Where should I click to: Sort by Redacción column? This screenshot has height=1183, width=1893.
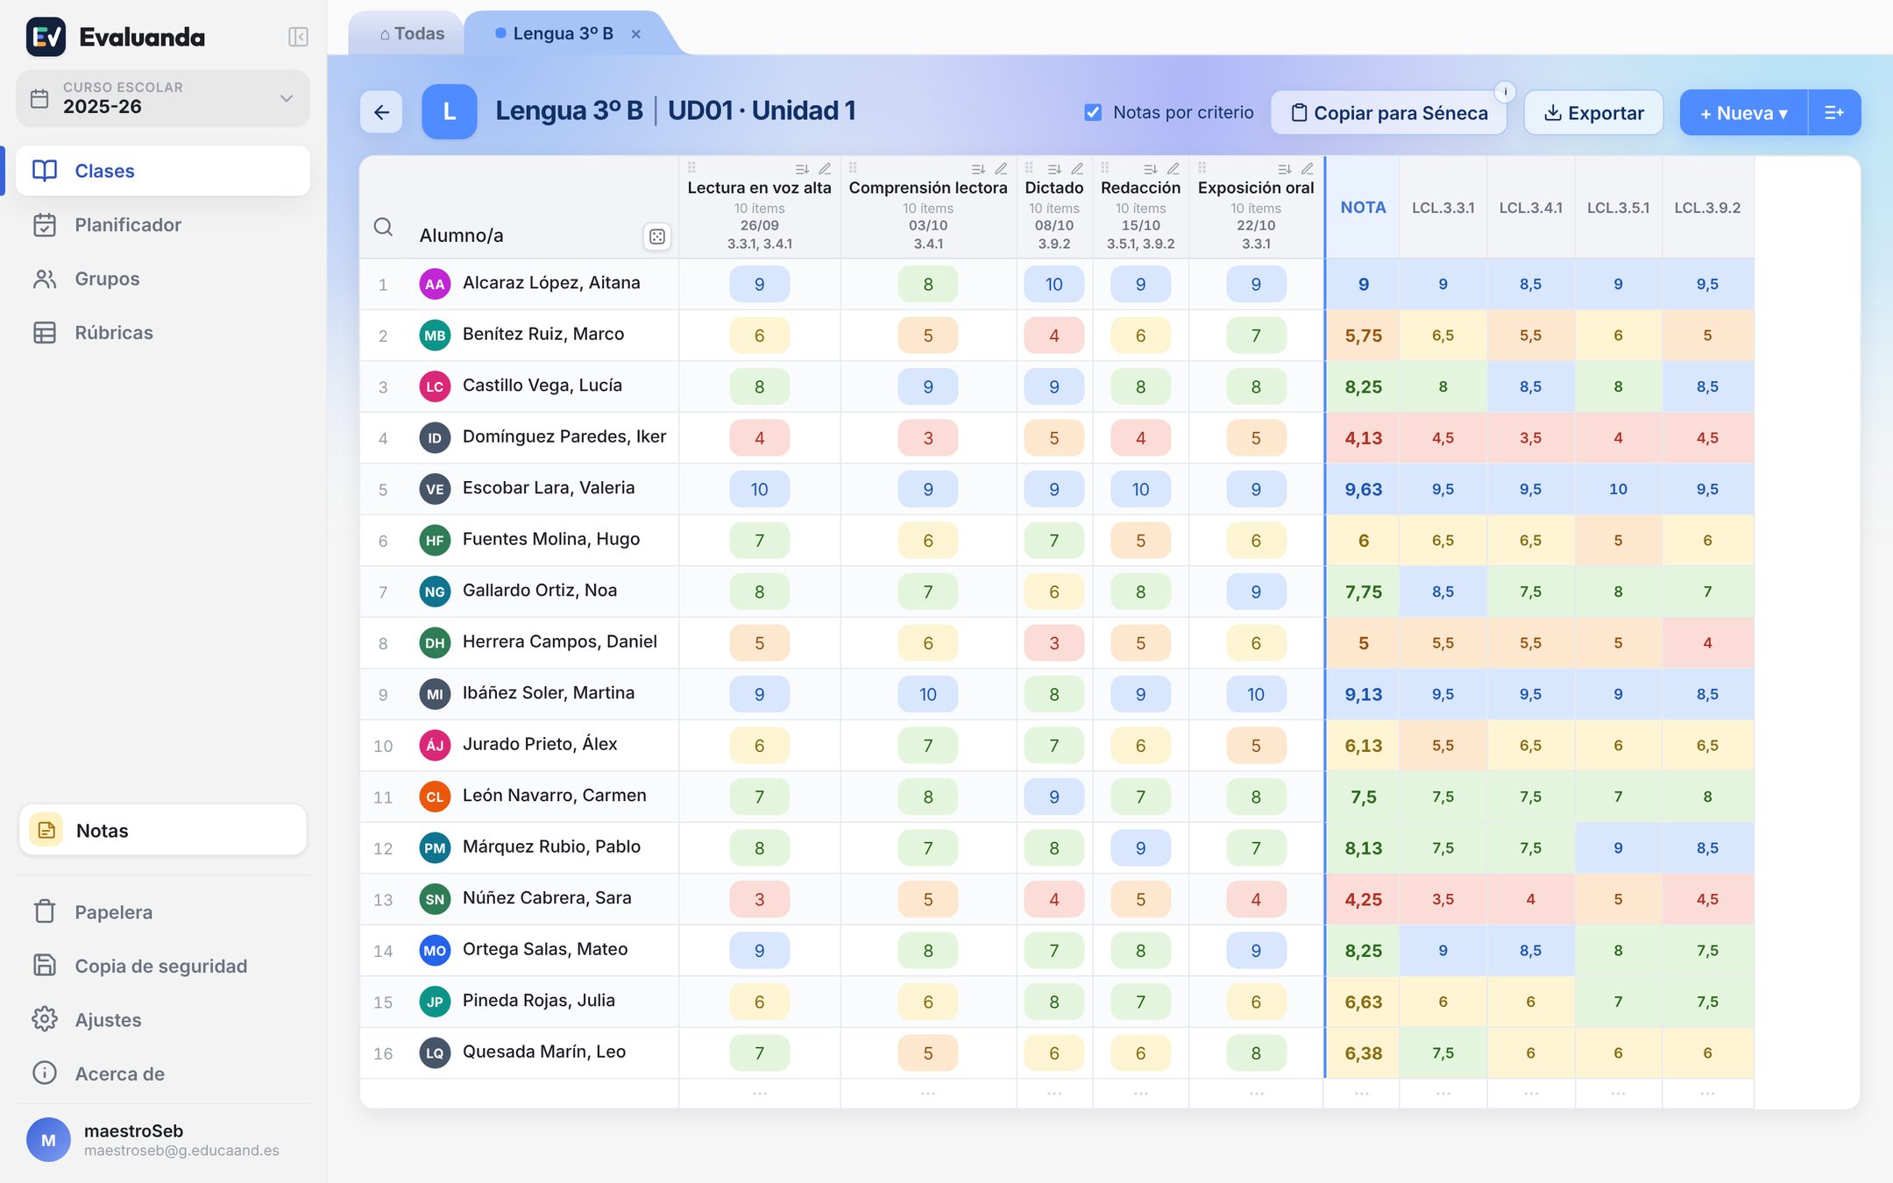(1151, 168)
